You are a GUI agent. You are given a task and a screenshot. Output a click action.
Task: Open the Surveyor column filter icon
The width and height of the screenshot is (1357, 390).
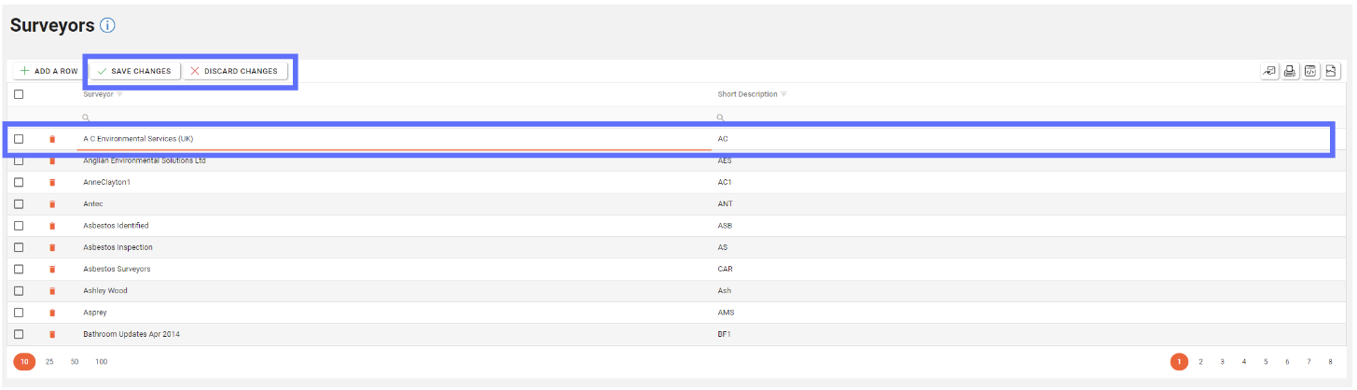click(119, 94)
